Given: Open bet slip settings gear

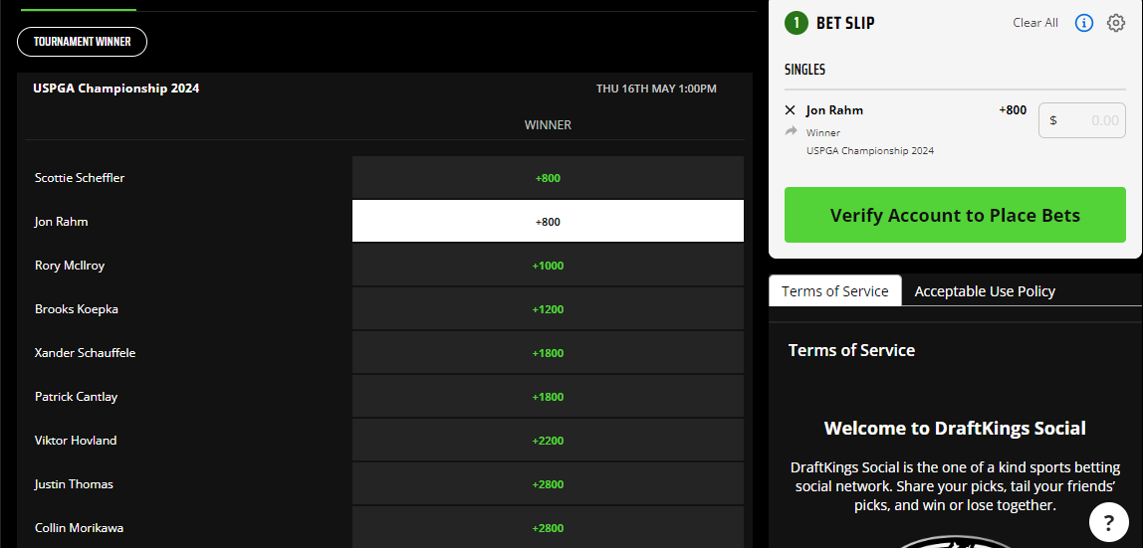Looking at the screenshot, I should pos(1115,23).
